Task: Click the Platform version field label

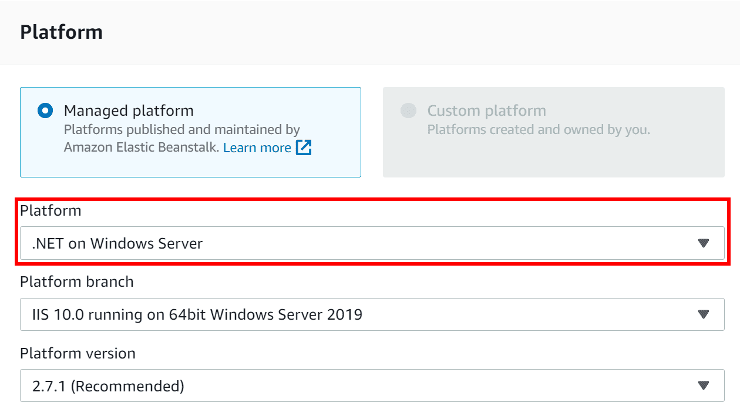Action: 78,353
